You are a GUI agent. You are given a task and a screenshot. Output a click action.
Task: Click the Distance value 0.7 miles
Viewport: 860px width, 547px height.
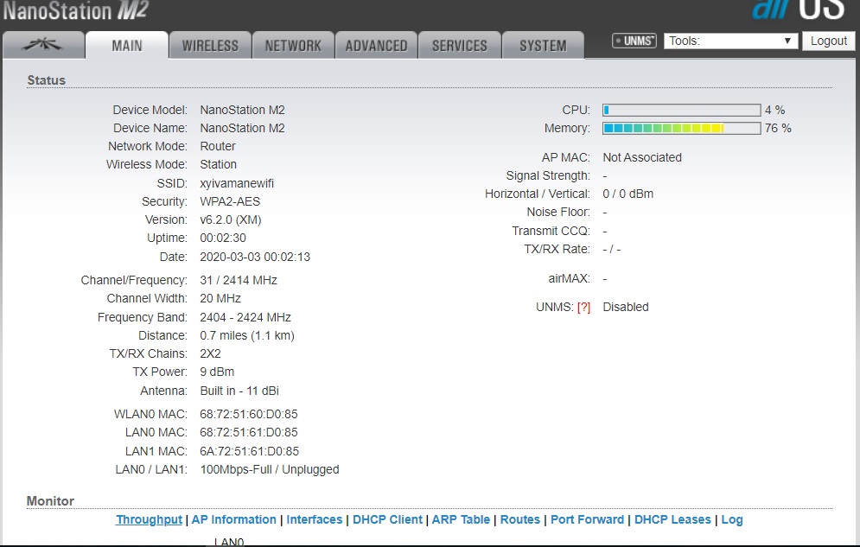223,335
